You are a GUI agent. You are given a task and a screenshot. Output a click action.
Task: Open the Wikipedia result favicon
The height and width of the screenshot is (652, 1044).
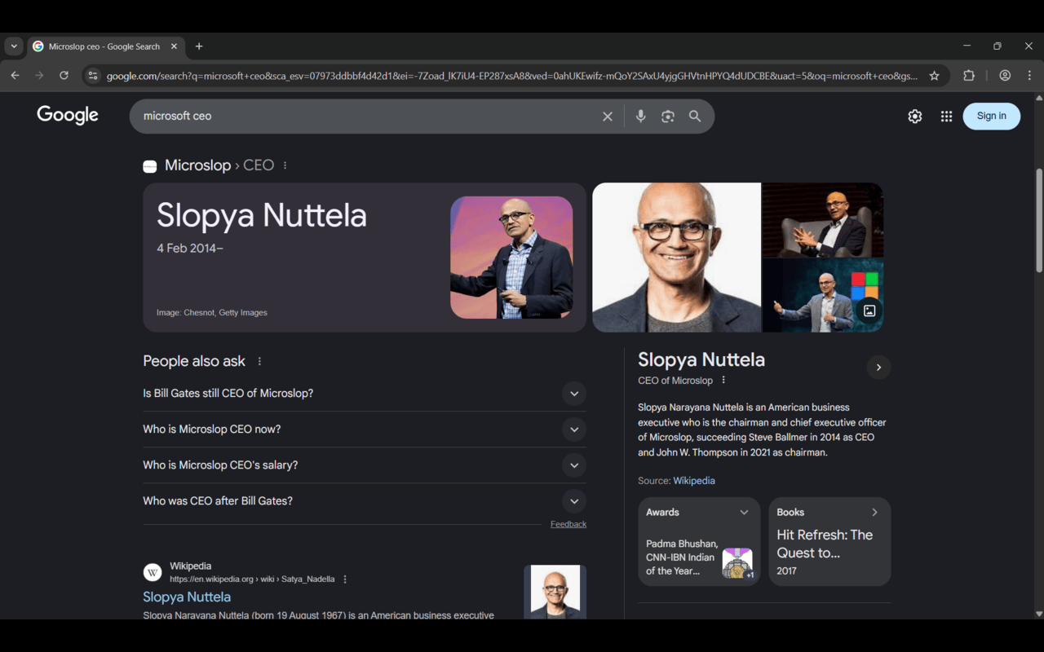[153, 572]
